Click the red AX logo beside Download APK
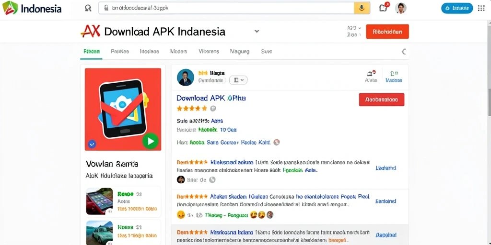Screen dimensions: 491x245 (x=91, y=31)
